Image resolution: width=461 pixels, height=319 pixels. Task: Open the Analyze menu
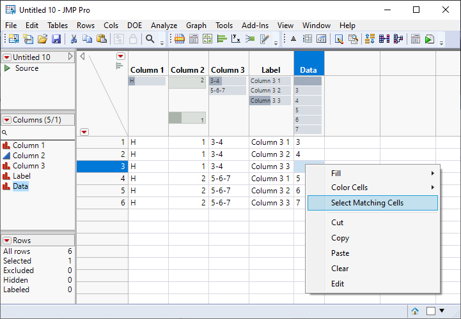click(164, 26)
